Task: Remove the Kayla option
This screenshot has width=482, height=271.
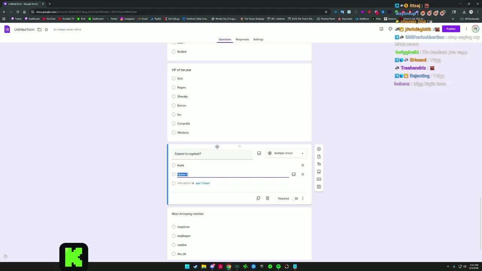Action: pos(302,165)
